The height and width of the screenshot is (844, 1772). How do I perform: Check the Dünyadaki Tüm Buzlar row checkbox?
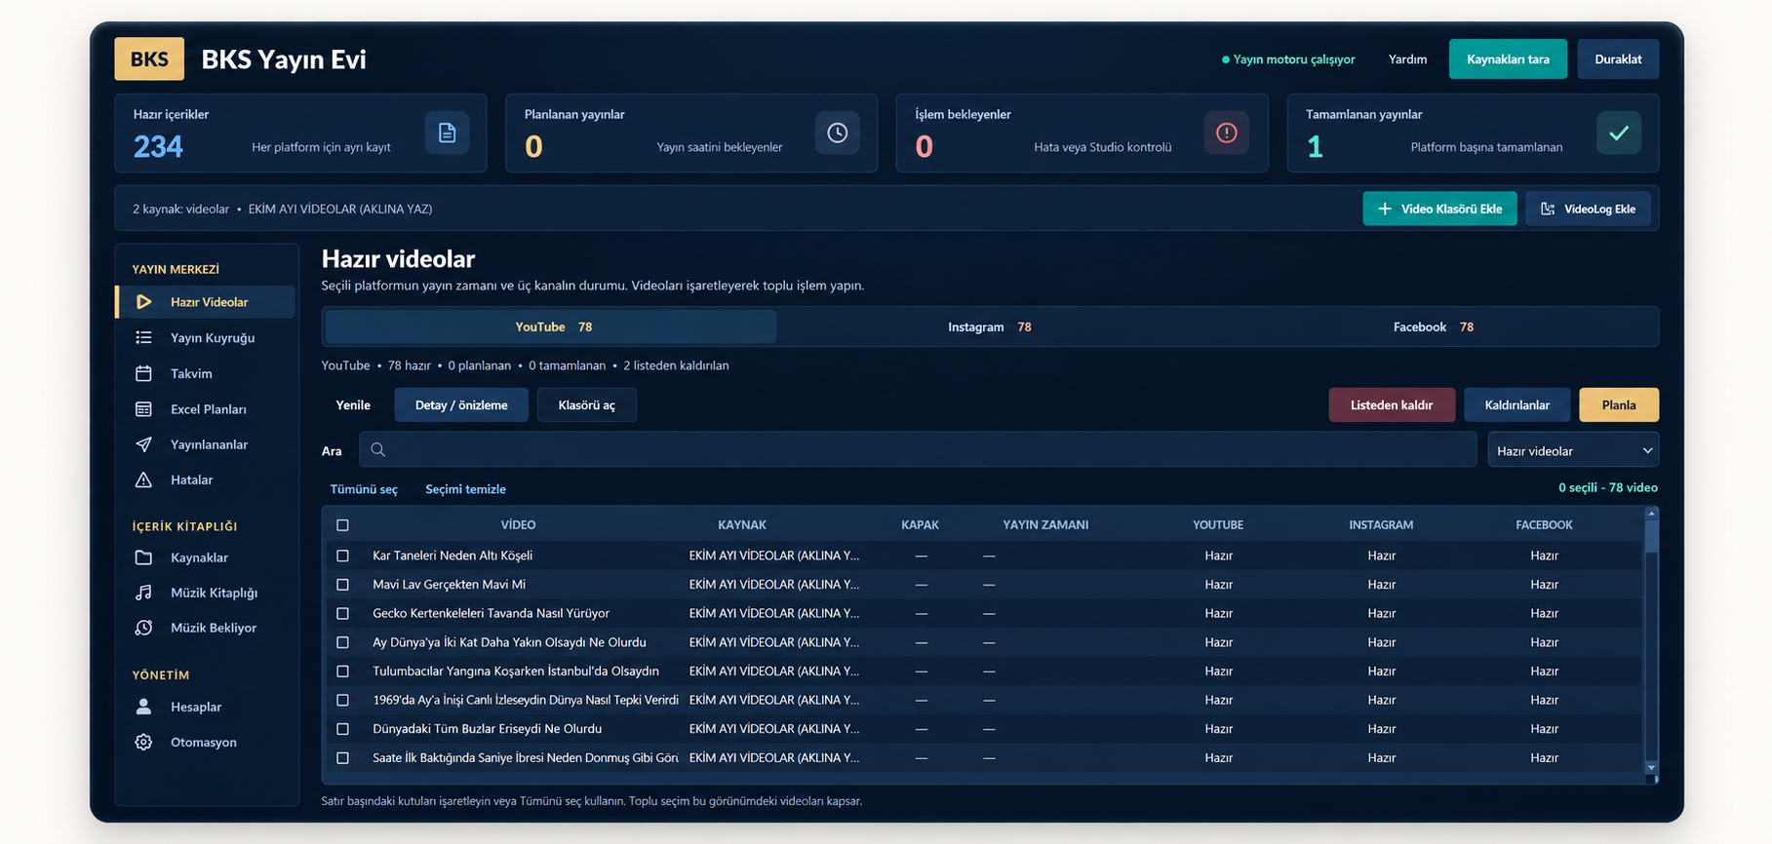tap(342, 729)
